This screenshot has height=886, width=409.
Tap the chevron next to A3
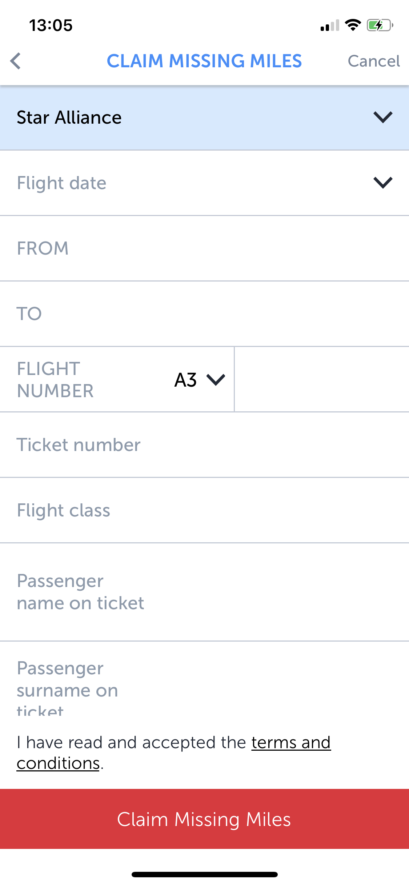click(x=216, y=380)
